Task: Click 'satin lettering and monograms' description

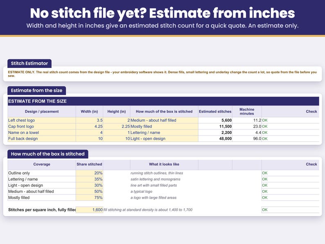Action: click(156, 179)
